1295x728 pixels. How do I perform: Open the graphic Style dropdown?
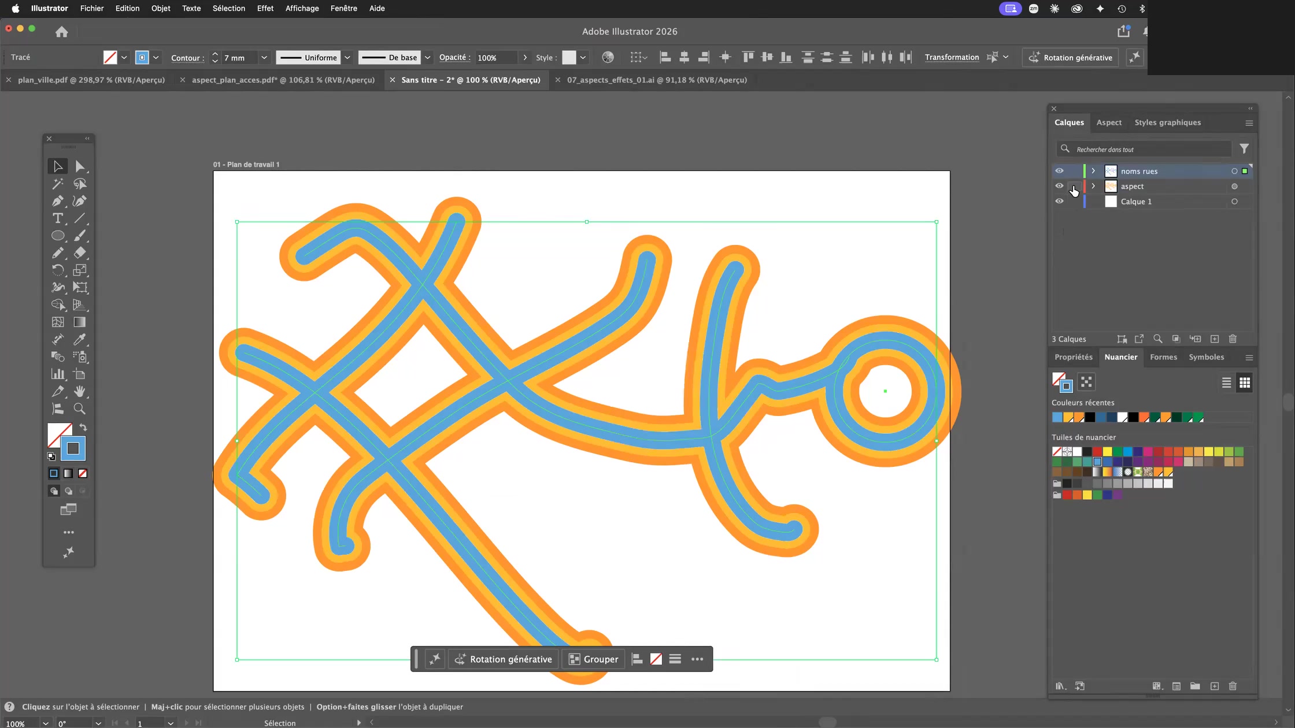pyautogui.click(x=583, y=57)
